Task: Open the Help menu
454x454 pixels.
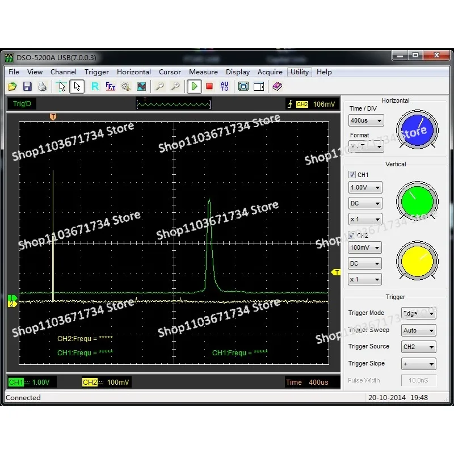Action: [324, 72]
